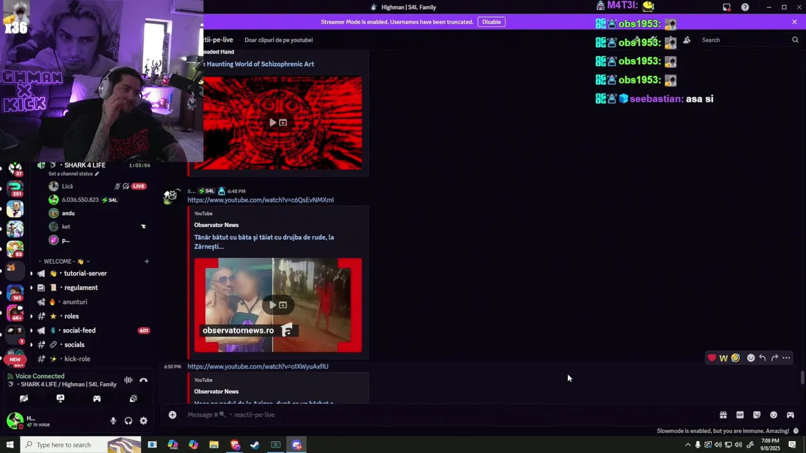This screenshot has height=453, width=806.
Task: Open soundboard in voice panel
Action: click(133, 398)
